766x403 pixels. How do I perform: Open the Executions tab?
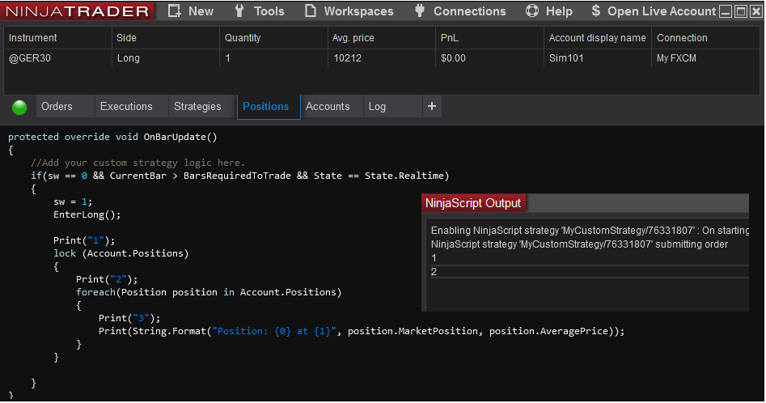tap(126, 106)
